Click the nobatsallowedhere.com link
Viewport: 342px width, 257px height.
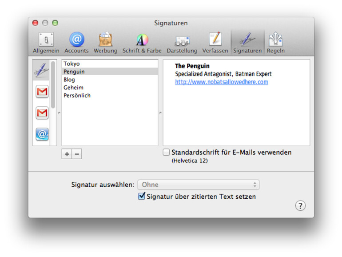[x=221, y=82]
